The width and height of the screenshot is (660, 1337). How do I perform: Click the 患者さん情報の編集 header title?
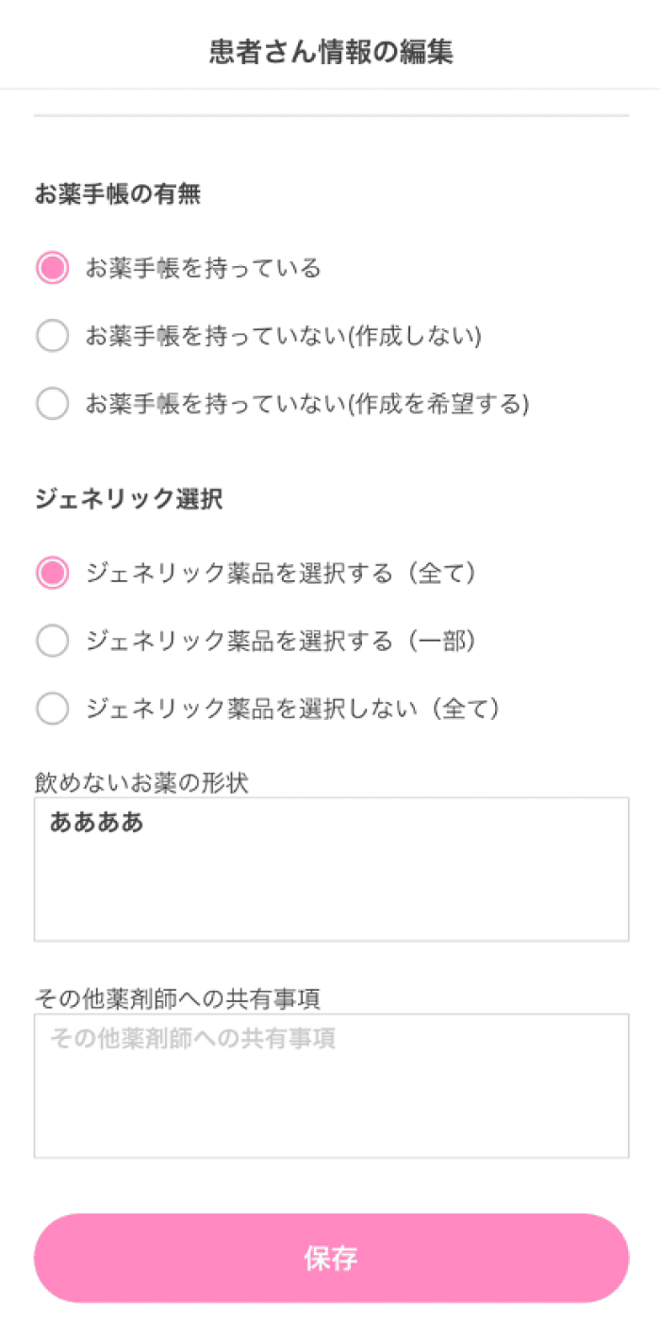pos(329,53)
